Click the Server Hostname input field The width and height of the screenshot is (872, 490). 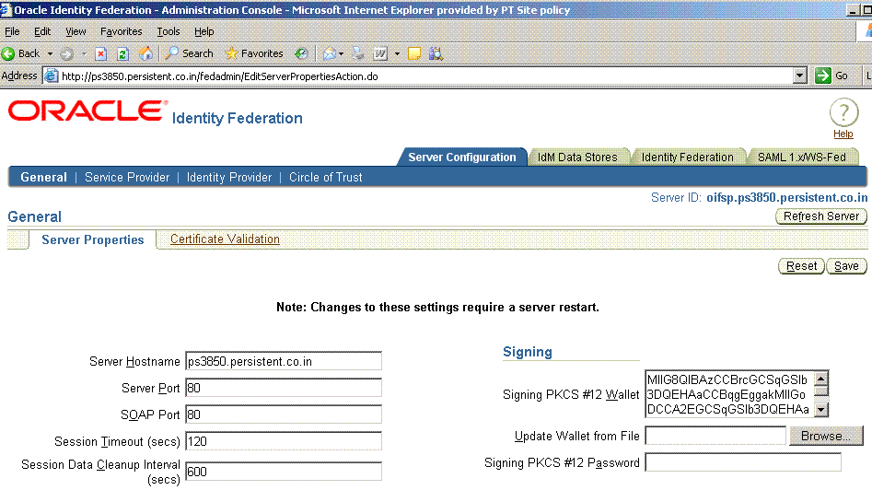pyautogui.click(x=284, y=361)
